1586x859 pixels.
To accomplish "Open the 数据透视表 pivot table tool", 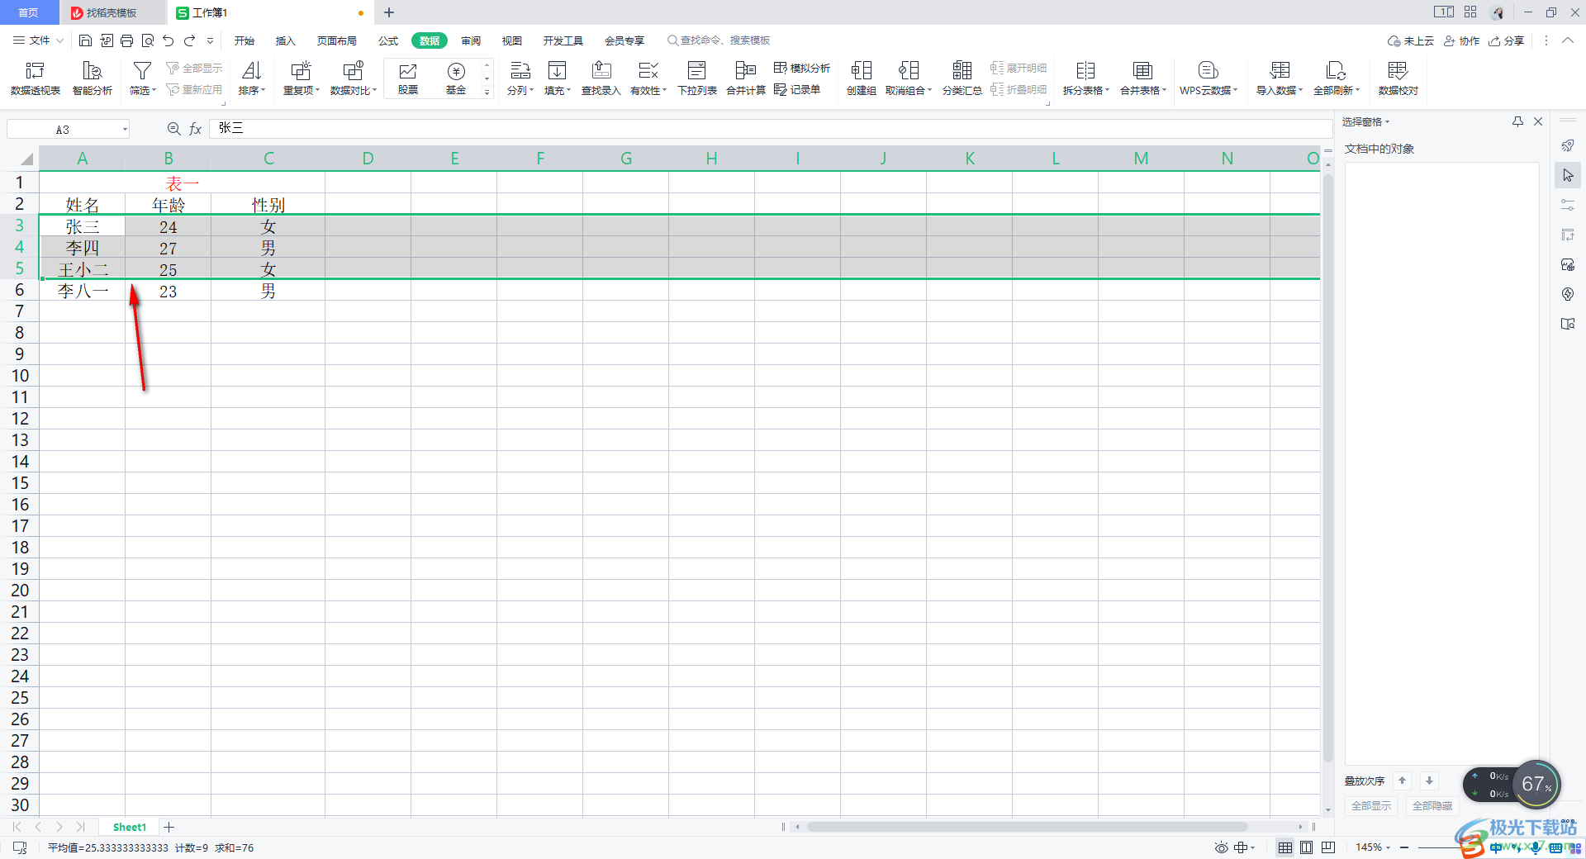I will (x=35, y=78).
